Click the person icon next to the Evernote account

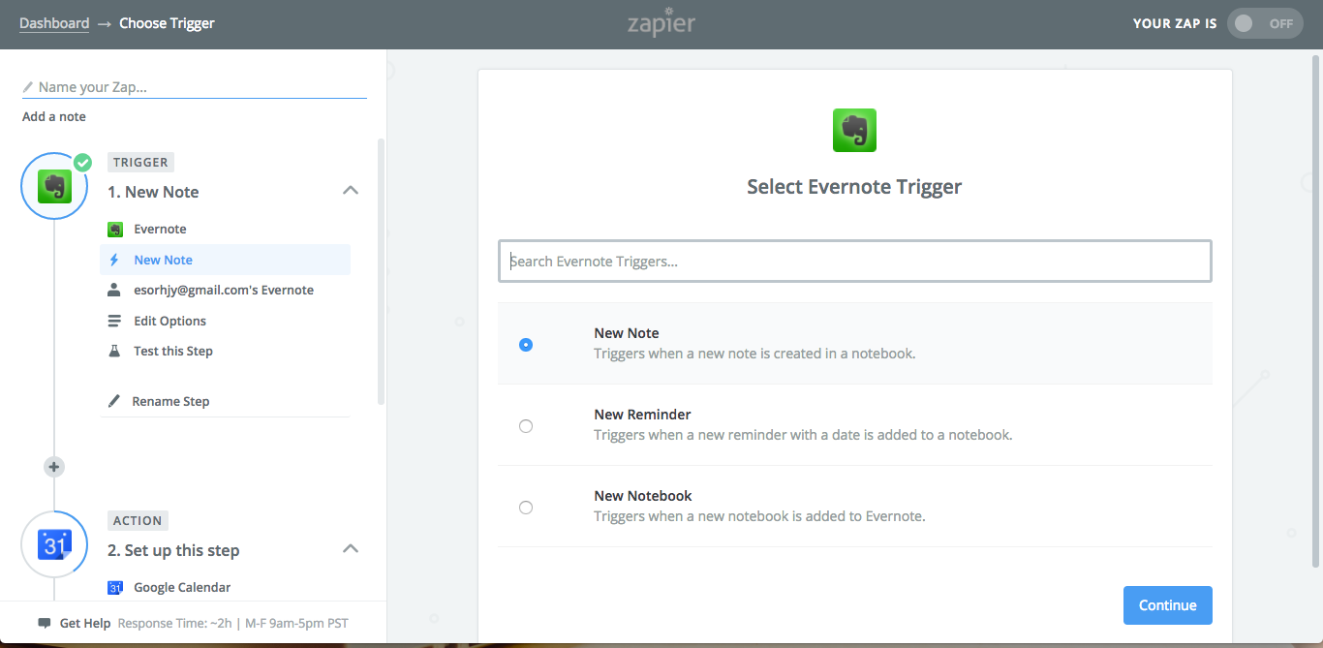tap(114, 290)
